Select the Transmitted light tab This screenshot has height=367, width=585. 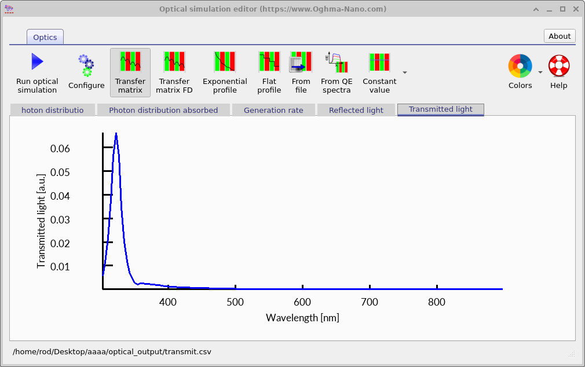[x=441, y=109]
